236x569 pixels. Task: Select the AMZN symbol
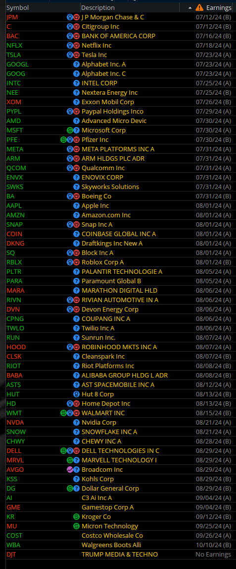click(15, 215)
